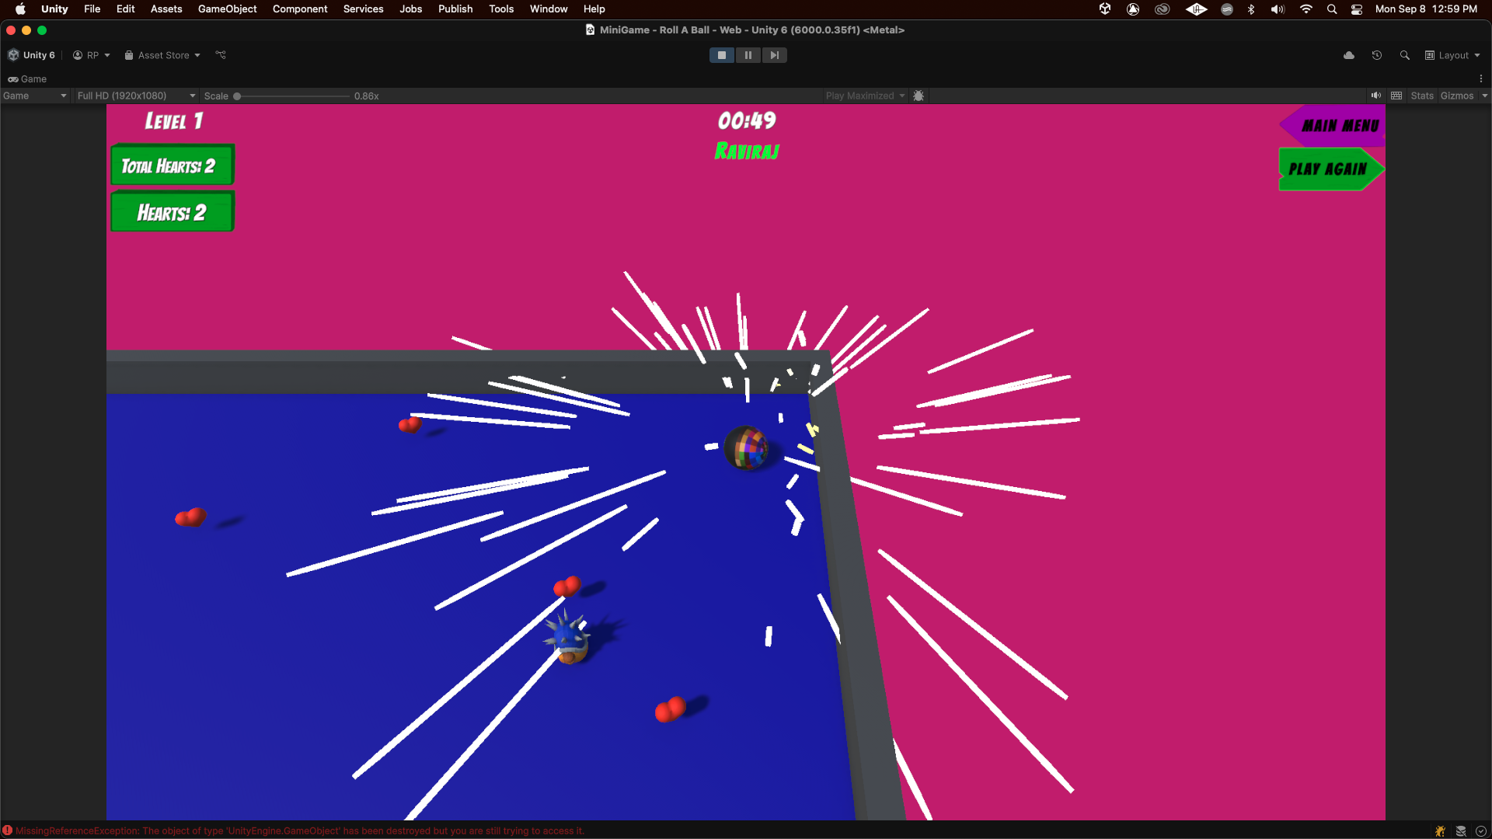Open the Unity global search magnifier
1492x839 pixels.
pos(1405,55)
